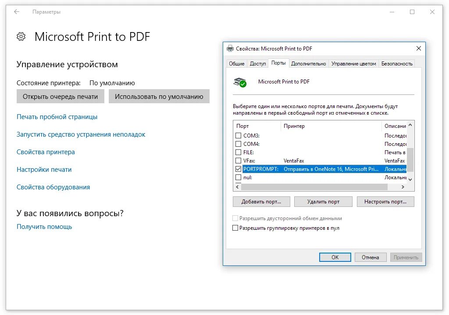Viewport: 449px width, 315px height.
Task: Click the printer with green checkmark icon
Action: 240,82
